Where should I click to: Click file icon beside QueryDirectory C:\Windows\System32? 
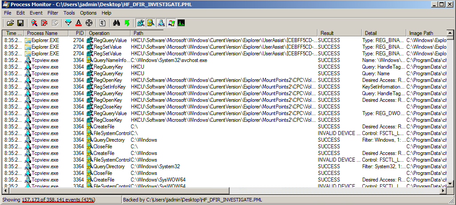click(90, 166)
